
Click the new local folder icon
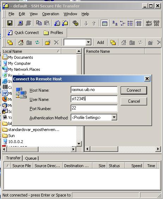pyautogui.click(x=48, y=42)
